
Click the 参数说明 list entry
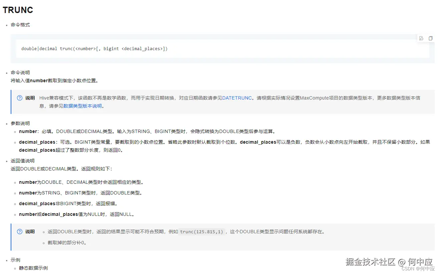(21, 123)
